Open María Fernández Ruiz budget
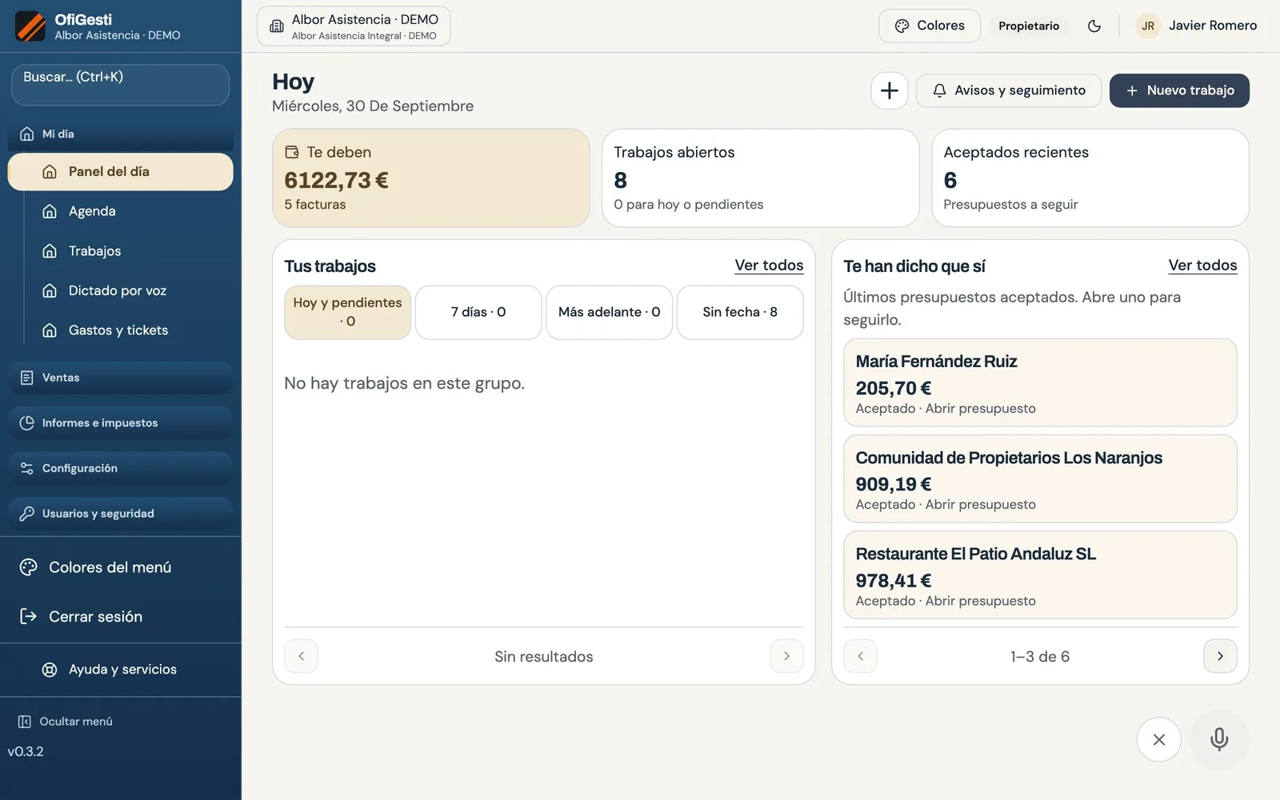 [1040, 382]
